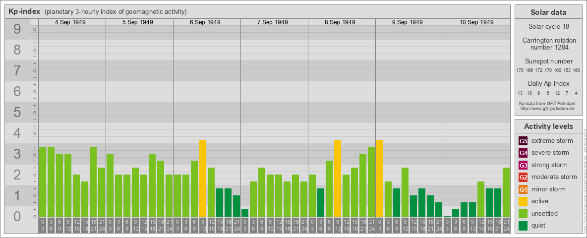Open the gfz-potsdam.de link
This screenshot has width=587, height=238.
(x=547, y=108)
